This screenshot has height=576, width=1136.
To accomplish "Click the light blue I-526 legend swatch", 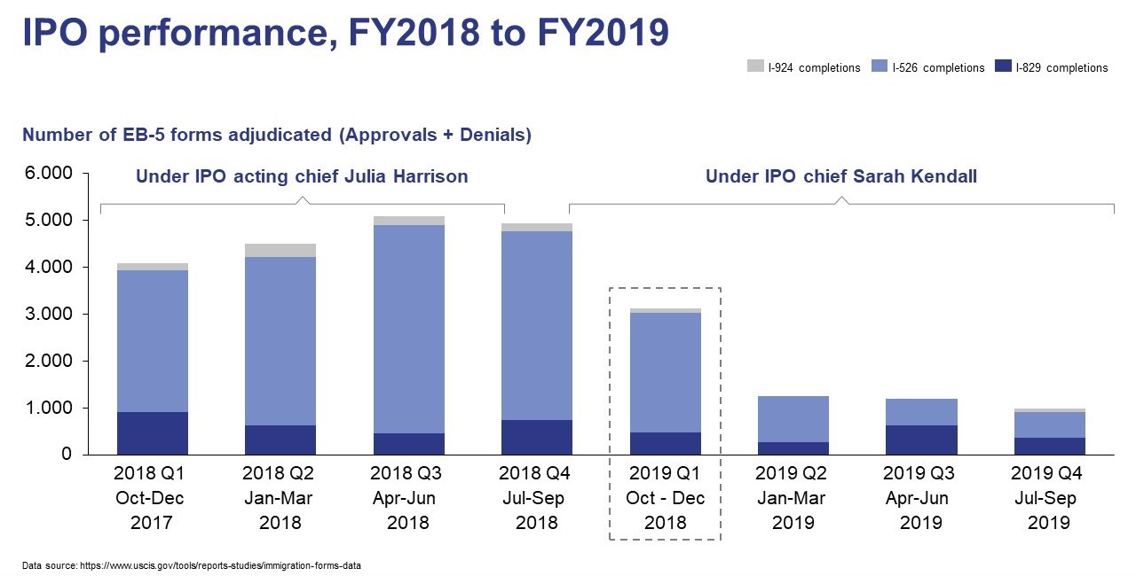I will coord(881,67).
